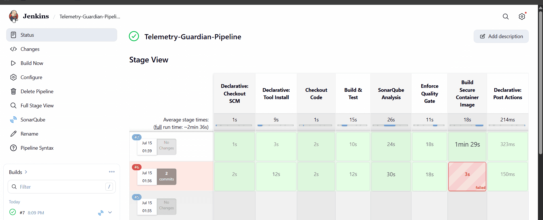Expand the build #7 dropdown chevron
Viewport: 543px width, 220px height.
click(110, 212)
